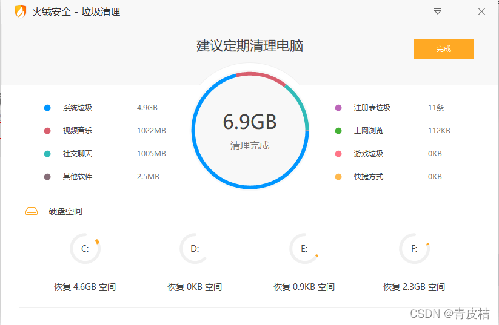Select the E: drive ring indicator
Viewport: 499px width, 325px height.
[x=304, y=248]
